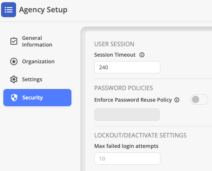Screen dimensions: 212x171
Task: Click the USER SESSION section heading
Action: pos(114,44)
